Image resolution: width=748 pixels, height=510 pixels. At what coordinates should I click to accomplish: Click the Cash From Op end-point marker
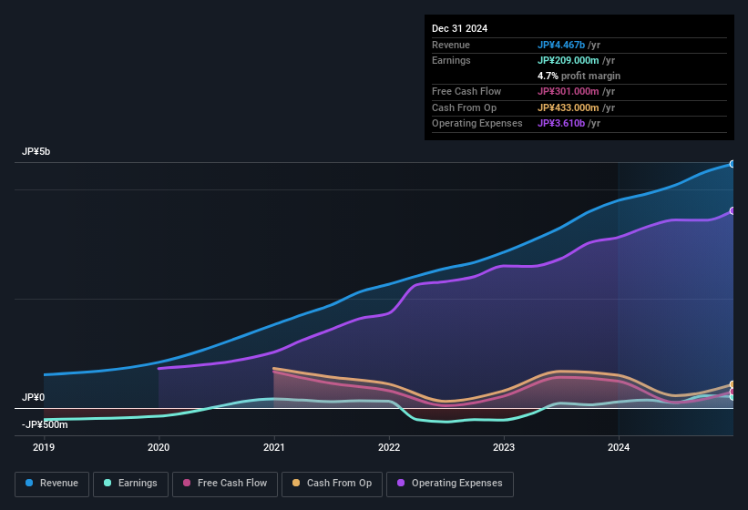[x=733, y=384]
